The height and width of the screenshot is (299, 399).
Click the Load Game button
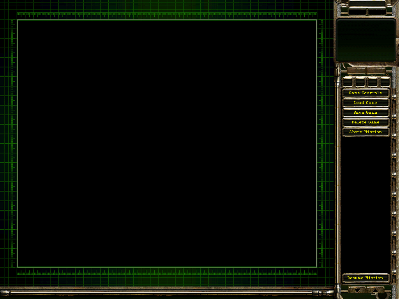[x=365, y=103]
